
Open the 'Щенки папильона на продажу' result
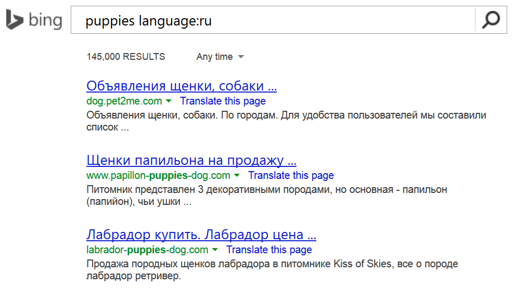[x=191, y=160]
